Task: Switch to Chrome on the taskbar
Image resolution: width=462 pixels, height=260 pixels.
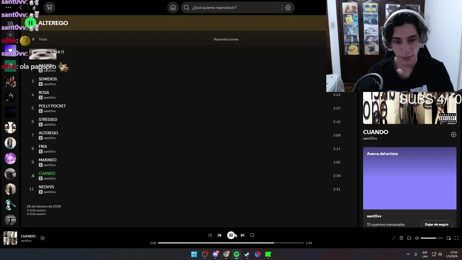Action: pos(226,254)
